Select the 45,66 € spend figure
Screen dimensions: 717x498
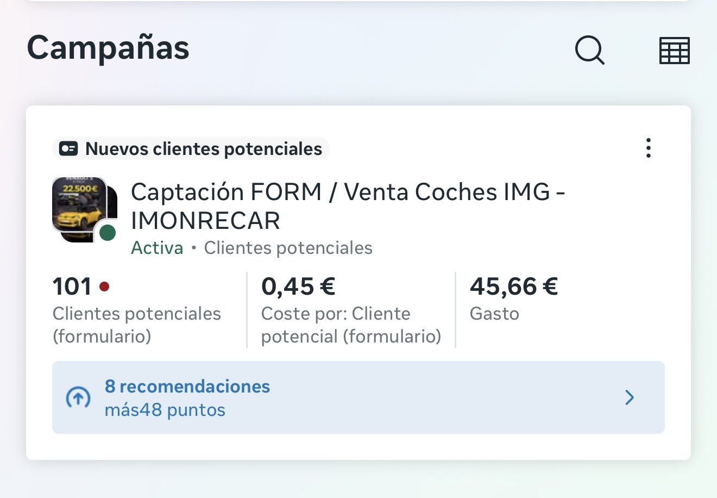tap(514, 287)
